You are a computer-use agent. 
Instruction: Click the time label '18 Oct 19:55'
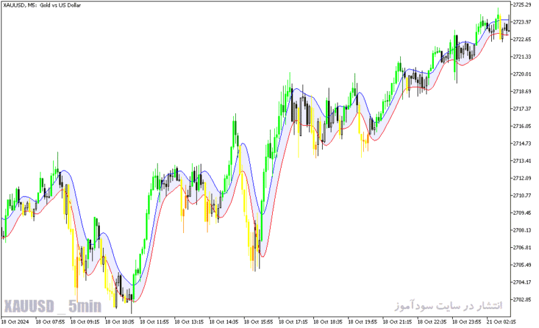pyautogui.click(x=362, y=322)
